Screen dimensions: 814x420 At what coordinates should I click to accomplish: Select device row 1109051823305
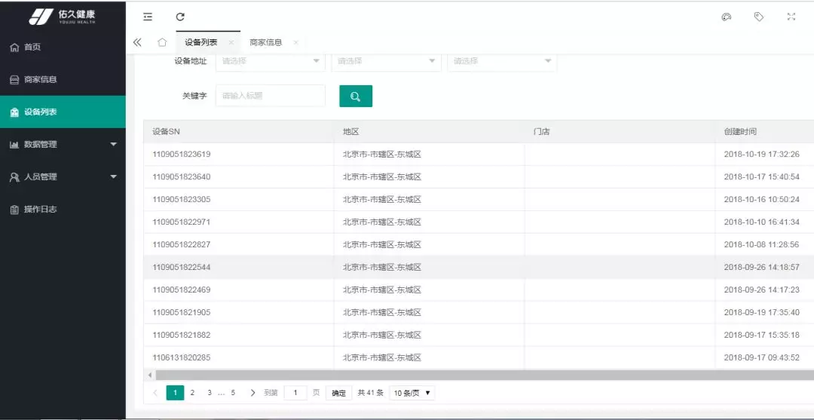[x=479, y=199]
